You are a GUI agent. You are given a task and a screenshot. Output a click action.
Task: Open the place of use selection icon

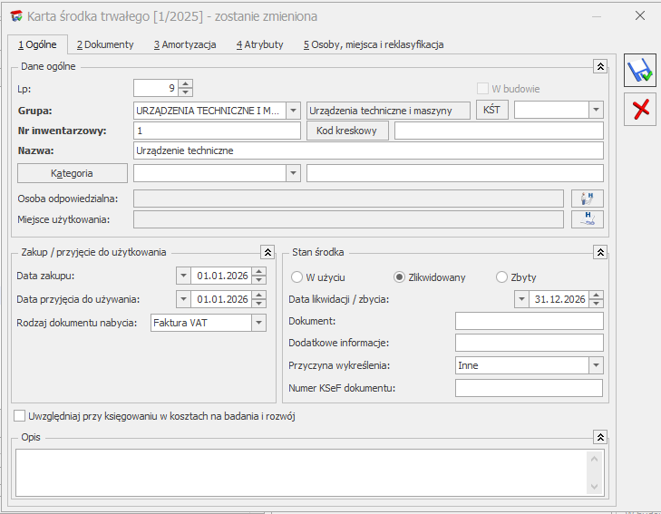click(588, 219)
